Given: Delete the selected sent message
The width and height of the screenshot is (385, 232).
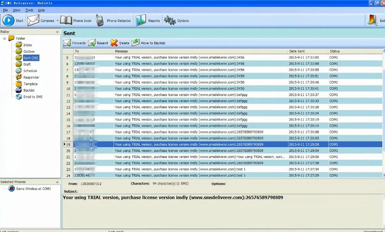Looking at the screenshot, I should 114,43.
